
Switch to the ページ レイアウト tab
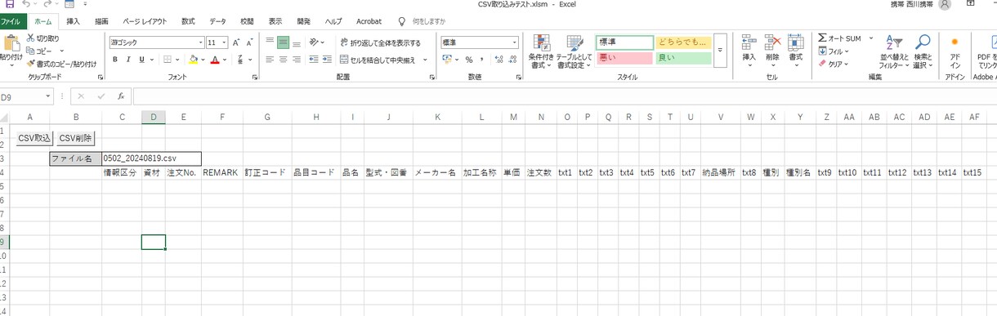point(145,21)
